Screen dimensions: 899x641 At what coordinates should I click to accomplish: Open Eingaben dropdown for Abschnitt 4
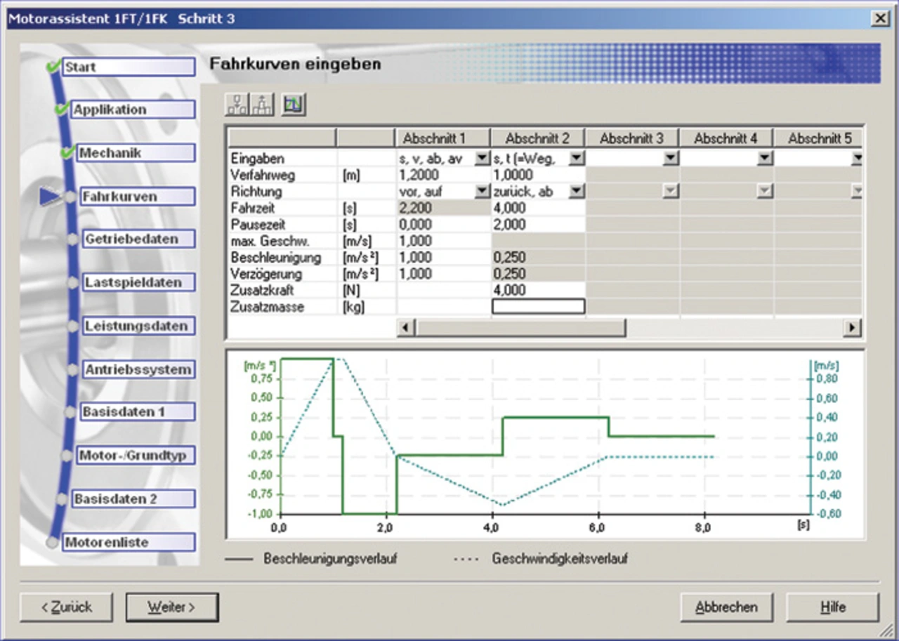coord(765,159)
